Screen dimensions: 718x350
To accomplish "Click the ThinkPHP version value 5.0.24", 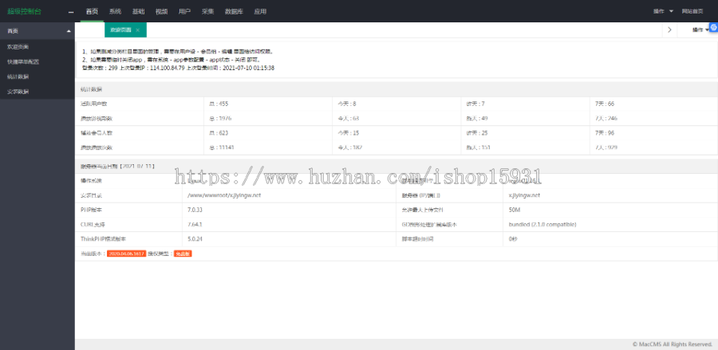I will [195, 239].
